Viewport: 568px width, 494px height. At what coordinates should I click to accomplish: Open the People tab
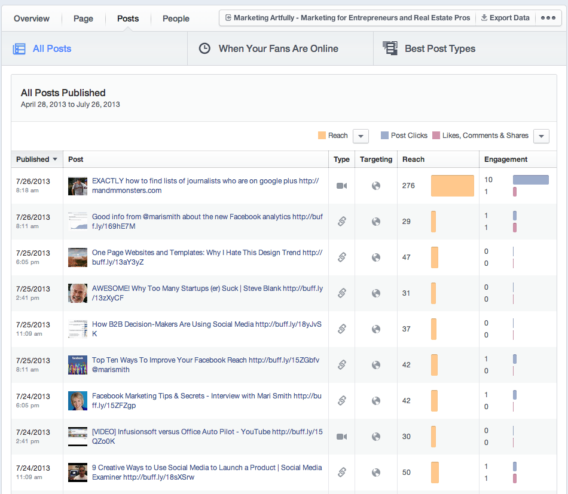pos(176,19)
